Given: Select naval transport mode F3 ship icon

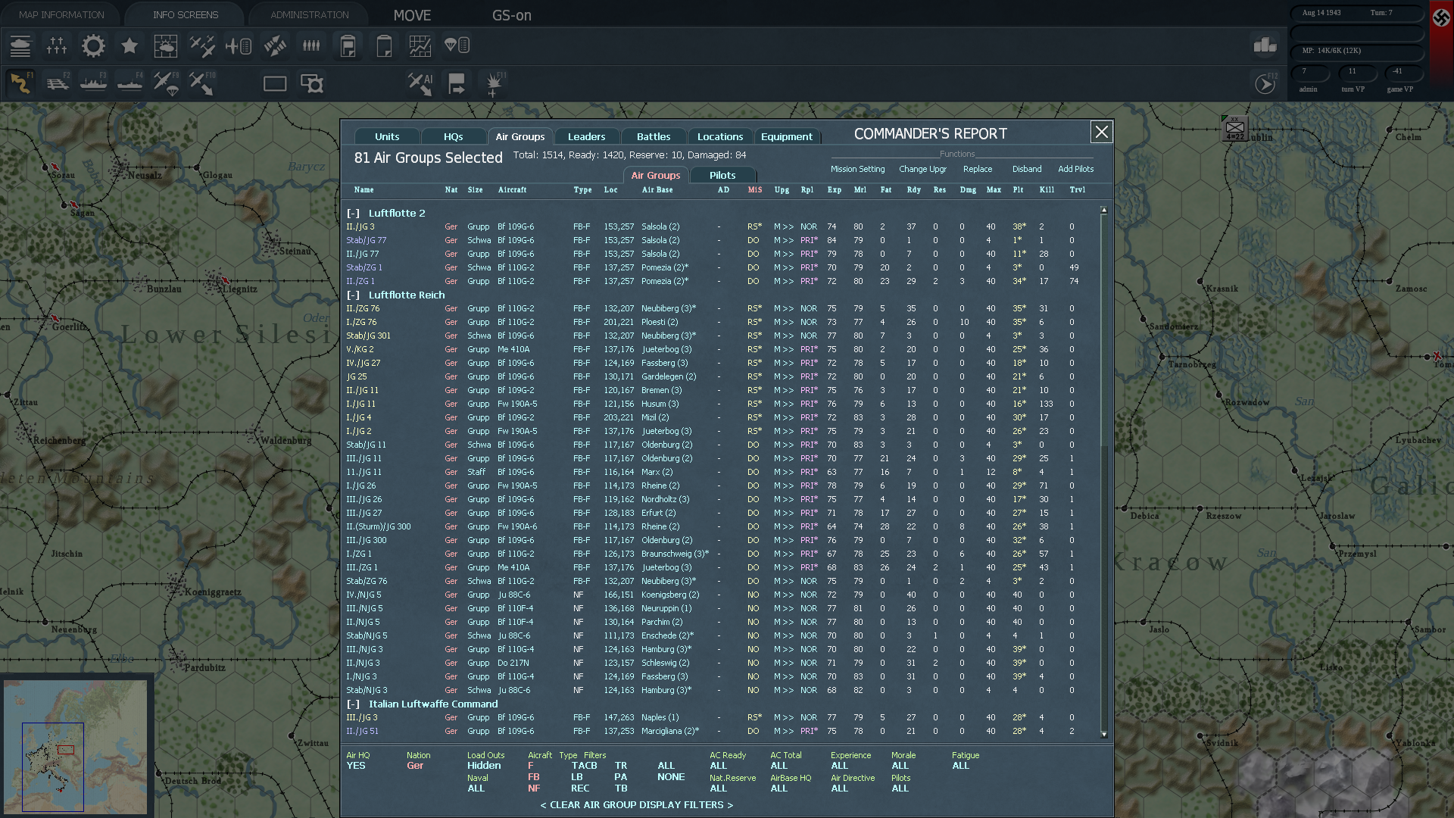Looking at the screenshot, I should point(93,83).
